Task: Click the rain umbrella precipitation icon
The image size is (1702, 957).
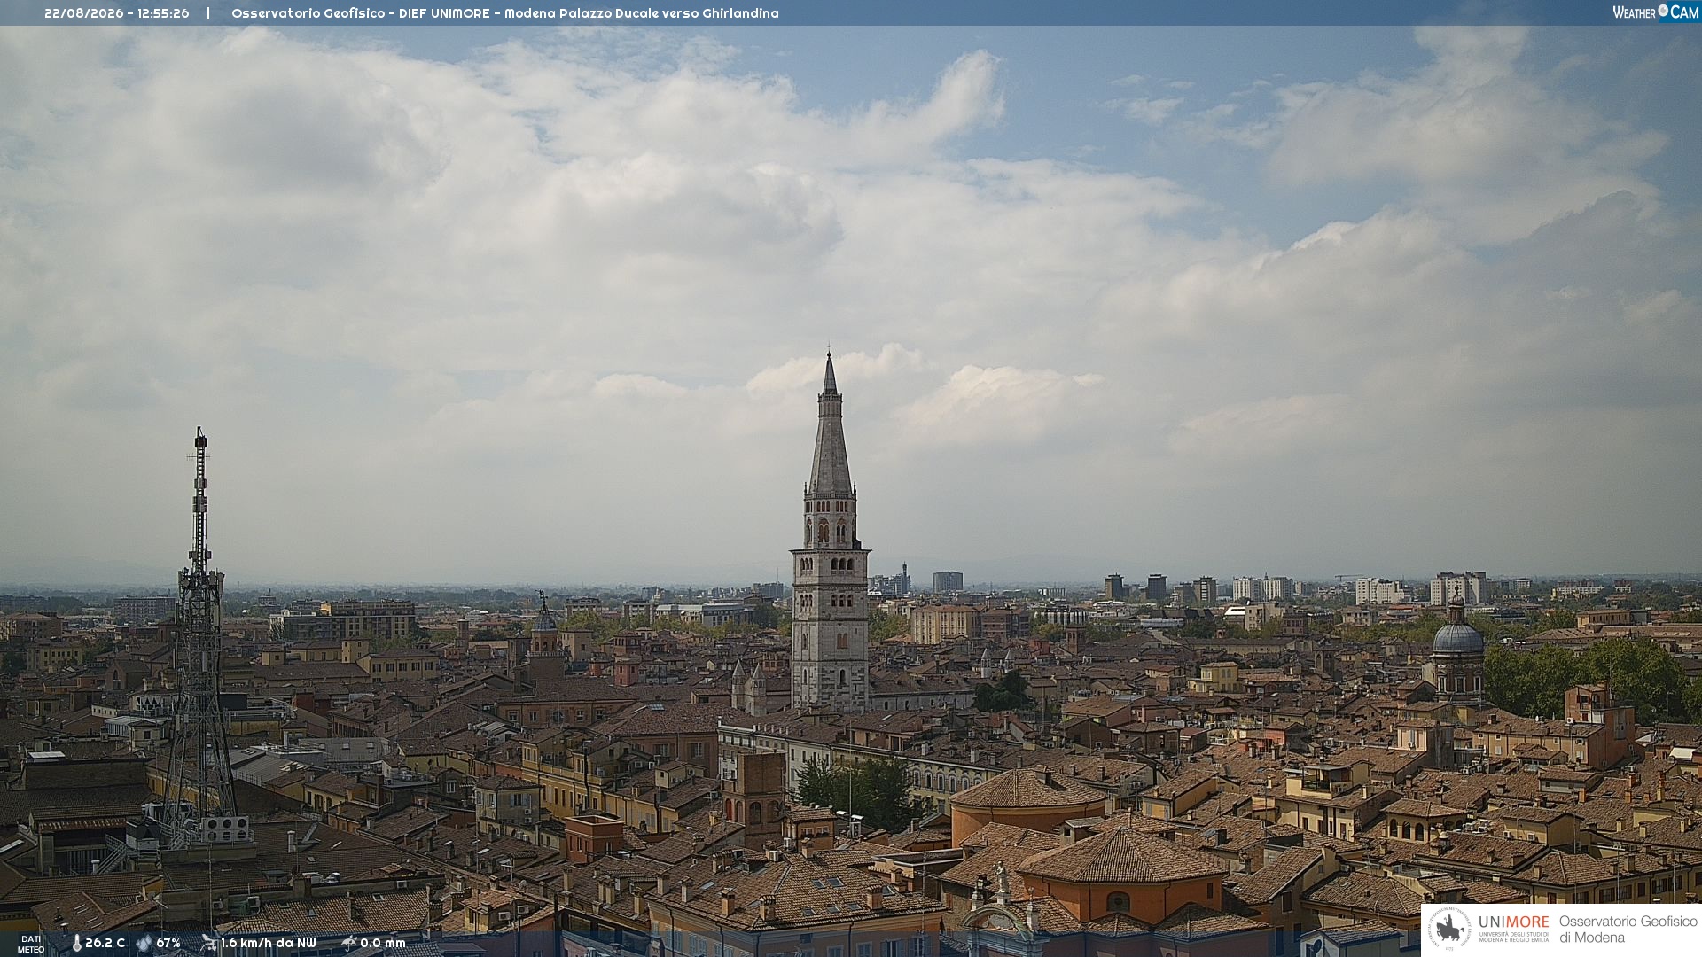Action: (348, 943)
